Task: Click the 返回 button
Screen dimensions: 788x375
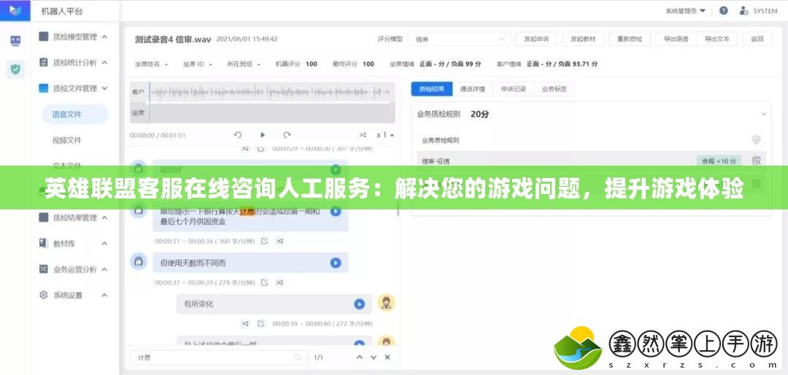Action: pyautogui.click(x=757, y=39)
